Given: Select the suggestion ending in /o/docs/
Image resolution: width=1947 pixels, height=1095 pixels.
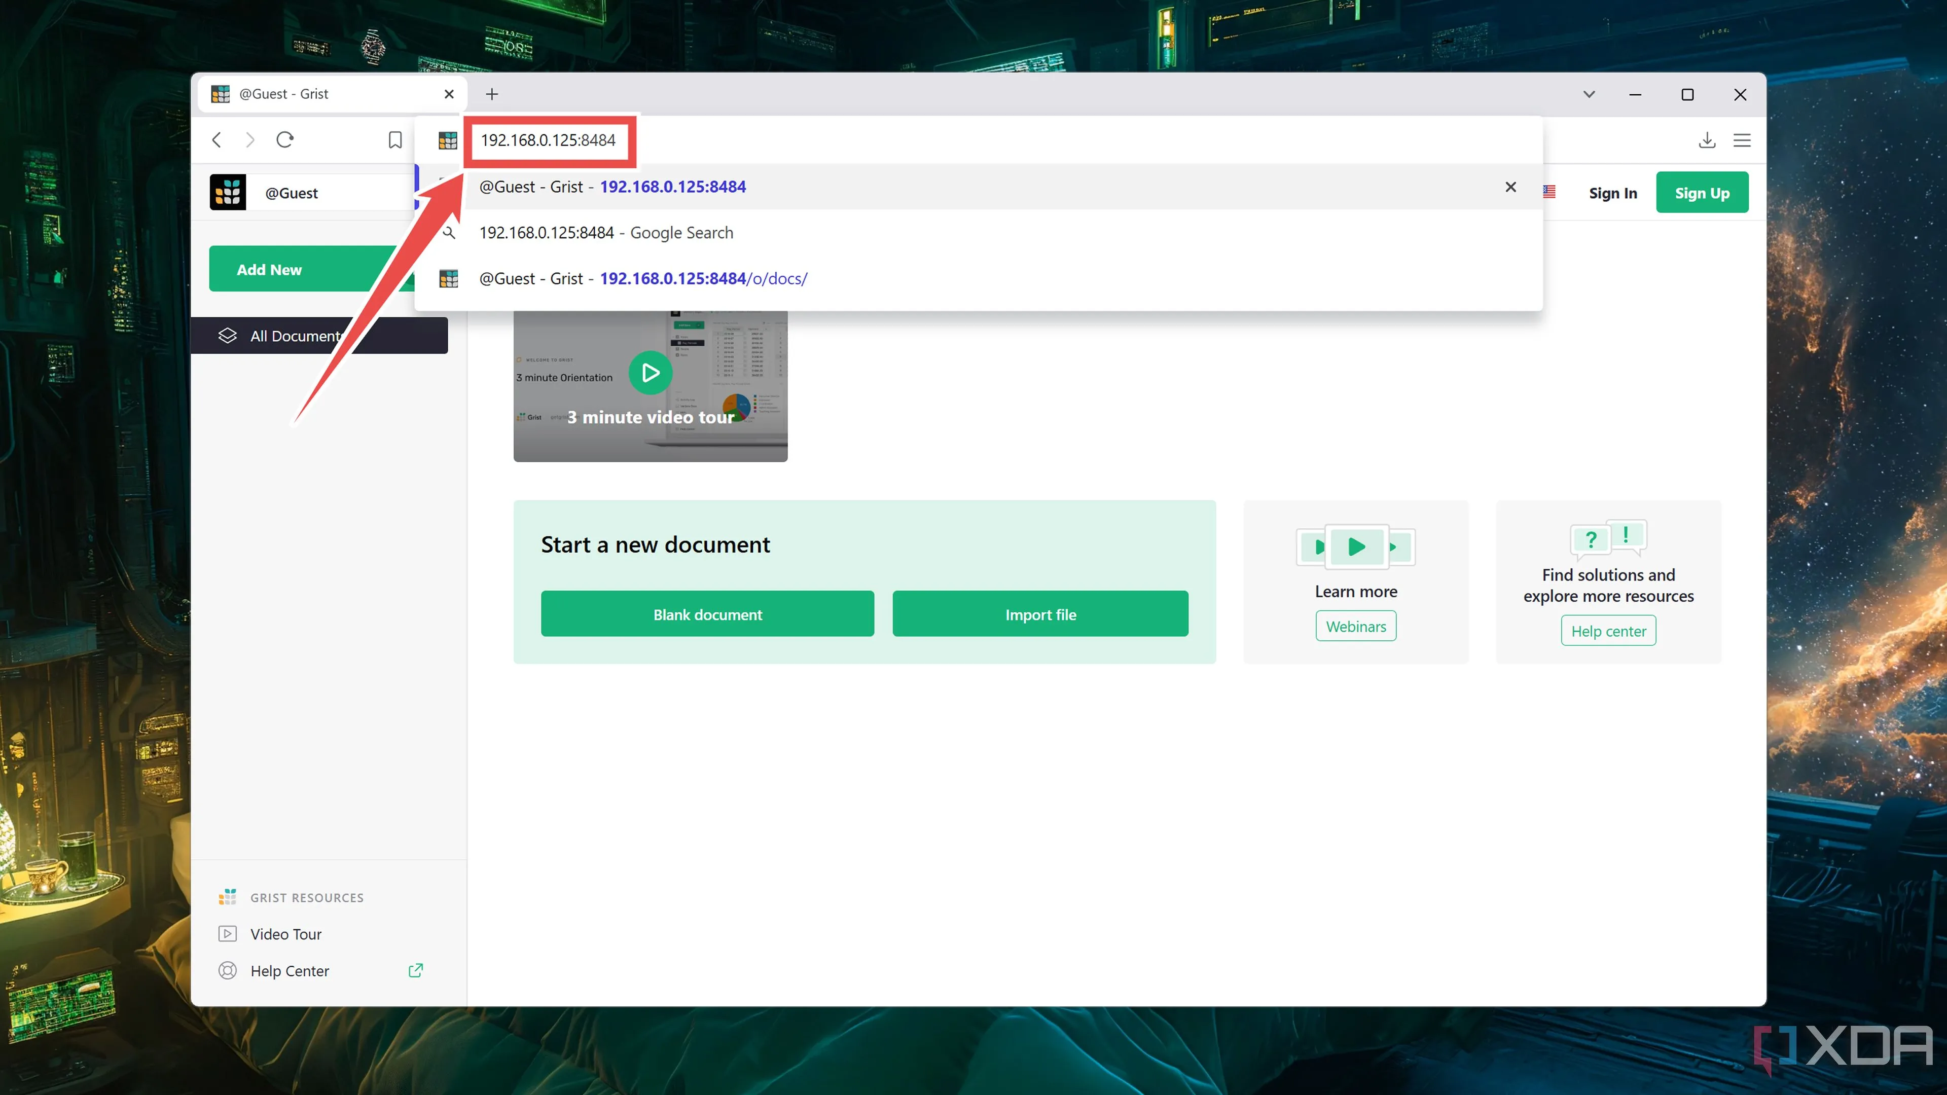Looking at the screenshot, I should pos(979,279).
